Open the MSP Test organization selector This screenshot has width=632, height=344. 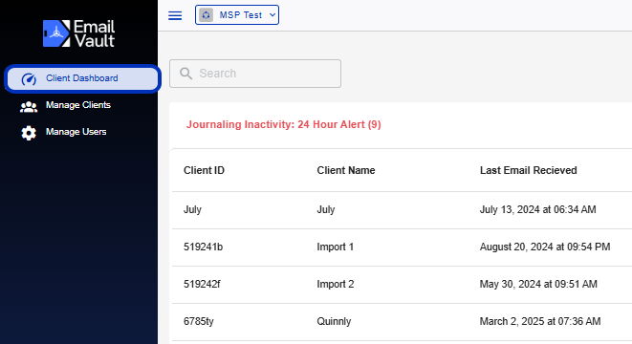coord(237,15)
